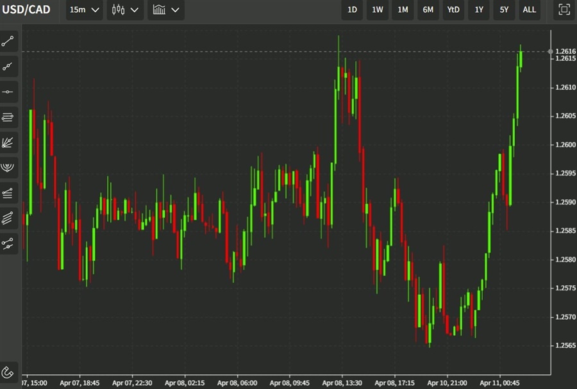Switch to 1W time range
Image resolution: width=577 pixels, height=389 pixels.
(378, 10)
